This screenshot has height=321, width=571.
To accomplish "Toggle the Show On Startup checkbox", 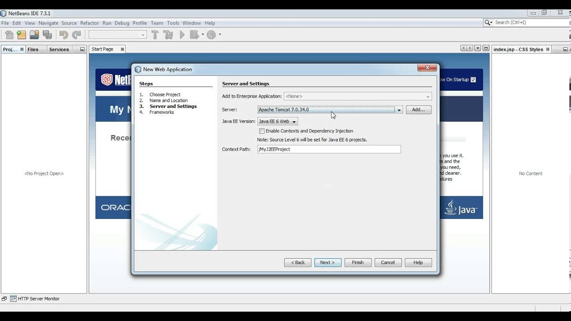I will click(x=473, y=80).
